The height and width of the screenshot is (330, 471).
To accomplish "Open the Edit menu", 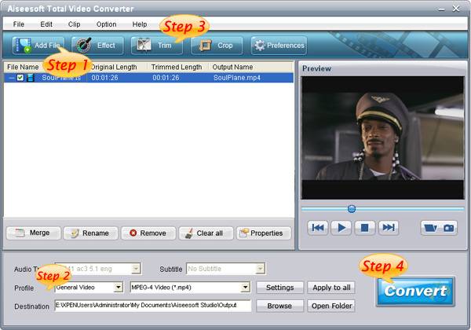I will pyautogui.click(x=46, y=24).
